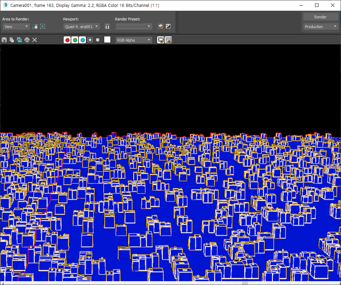Screen dimensions: 341x285
Task: Print the rendered image
Action: pyautogui.click(x=27, y=40)
